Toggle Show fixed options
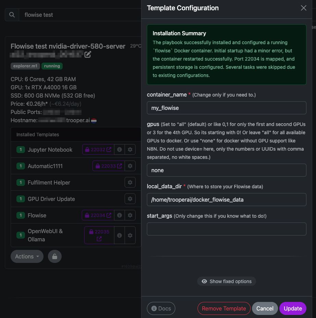The height and width of the screenshot is (318, 316). [226, 281]
